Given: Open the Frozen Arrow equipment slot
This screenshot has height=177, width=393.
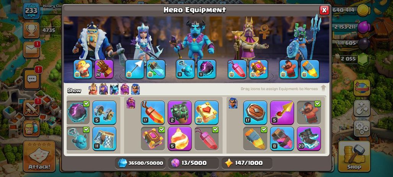Looking at the screenshot, I should 135,69.
